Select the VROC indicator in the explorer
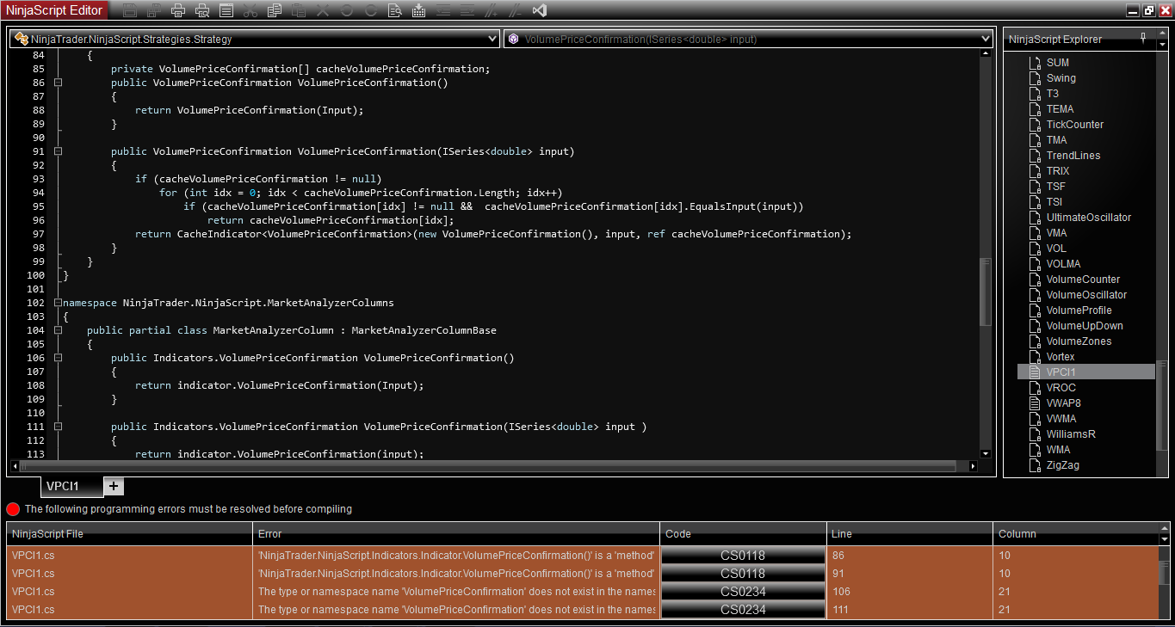This screenshot has height=627, width=1175. pos(1061,388)
